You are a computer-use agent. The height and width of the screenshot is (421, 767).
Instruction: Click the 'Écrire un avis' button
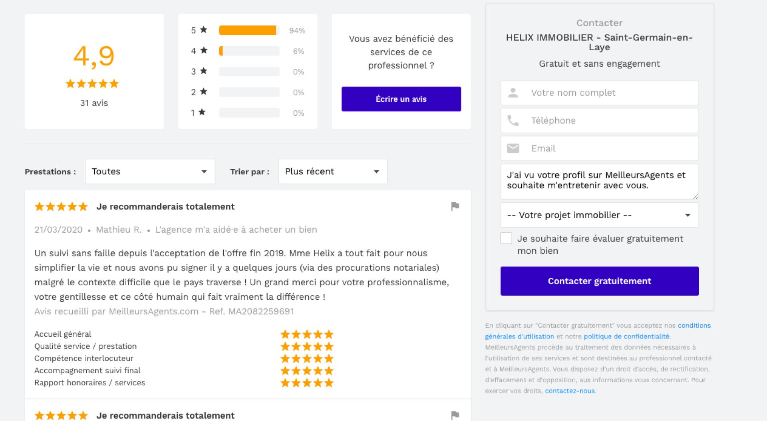pos(401,99)
